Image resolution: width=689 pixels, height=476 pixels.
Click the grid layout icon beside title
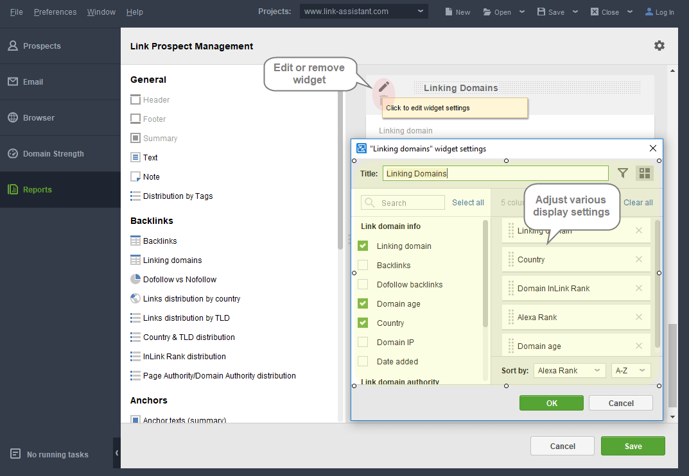645,173
